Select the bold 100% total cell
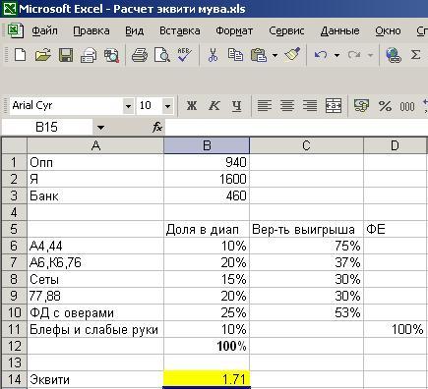The height and width of the screenshot is (389, 428). (x=207, y=346)
